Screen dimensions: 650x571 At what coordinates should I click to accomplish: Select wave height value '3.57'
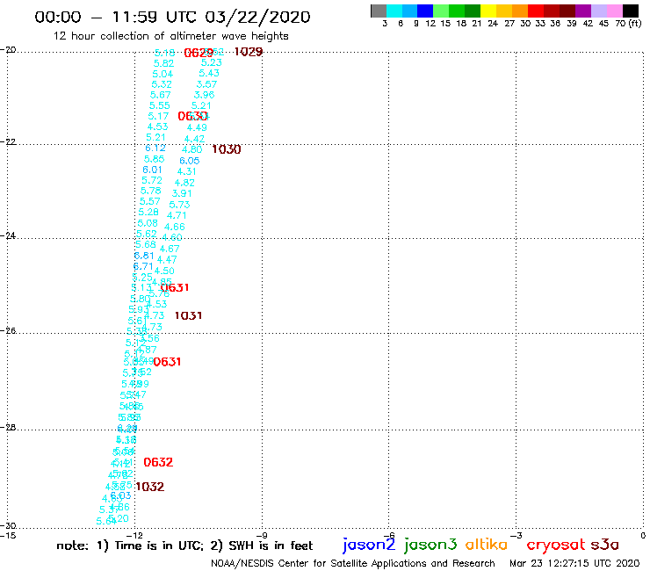(206, 84)
